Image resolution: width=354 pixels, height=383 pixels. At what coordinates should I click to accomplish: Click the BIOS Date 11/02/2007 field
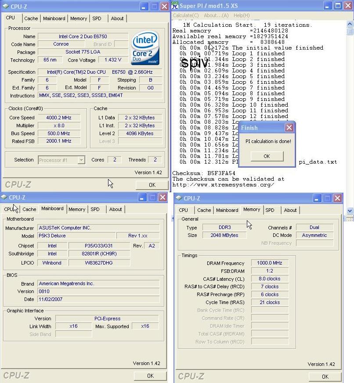98,299
